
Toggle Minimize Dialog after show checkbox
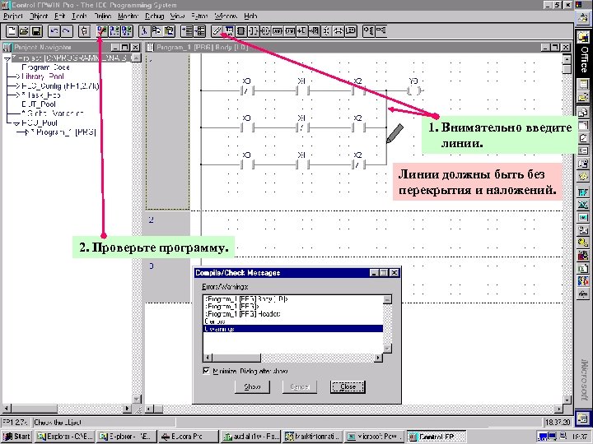tap(207, 371)
